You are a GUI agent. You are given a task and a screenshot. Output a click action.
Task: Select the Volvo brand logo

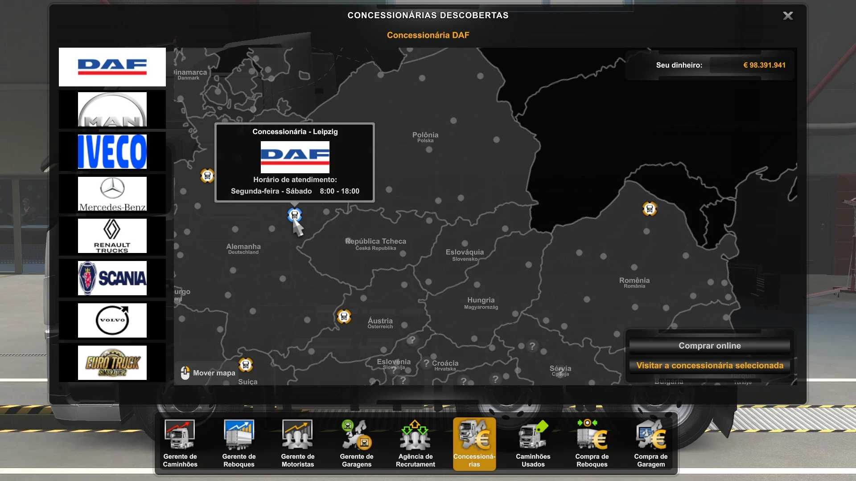(x=112, y=320)
